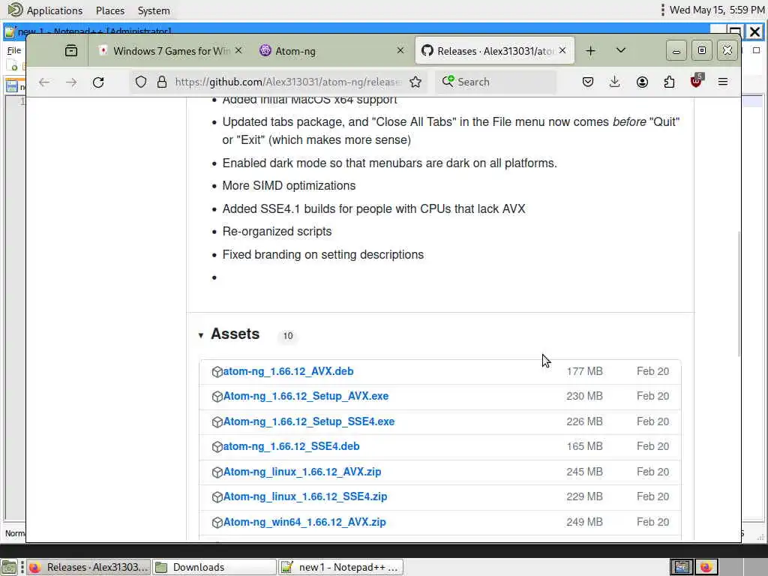Reload the current GitHub page

point(98,82)
